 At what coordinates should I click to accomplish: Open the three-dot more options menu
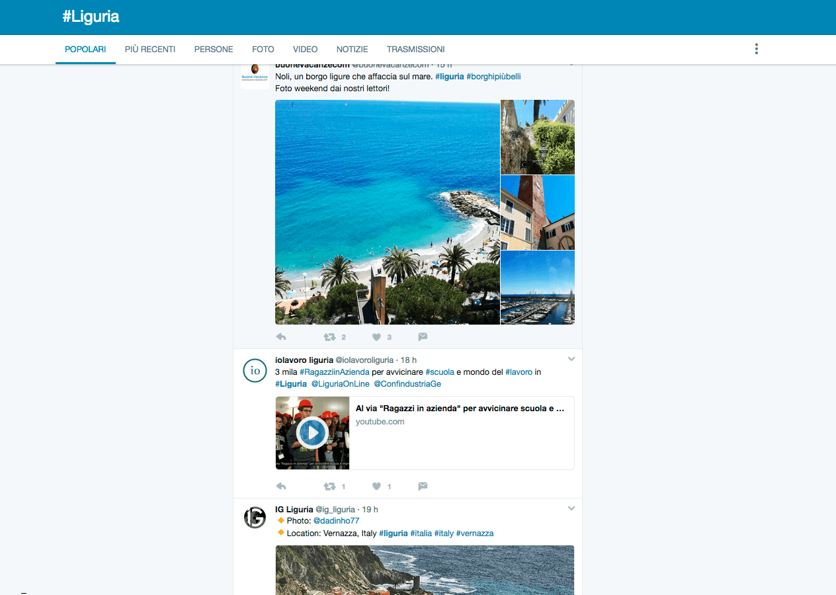pyautogui.click(x=756, y=49)
